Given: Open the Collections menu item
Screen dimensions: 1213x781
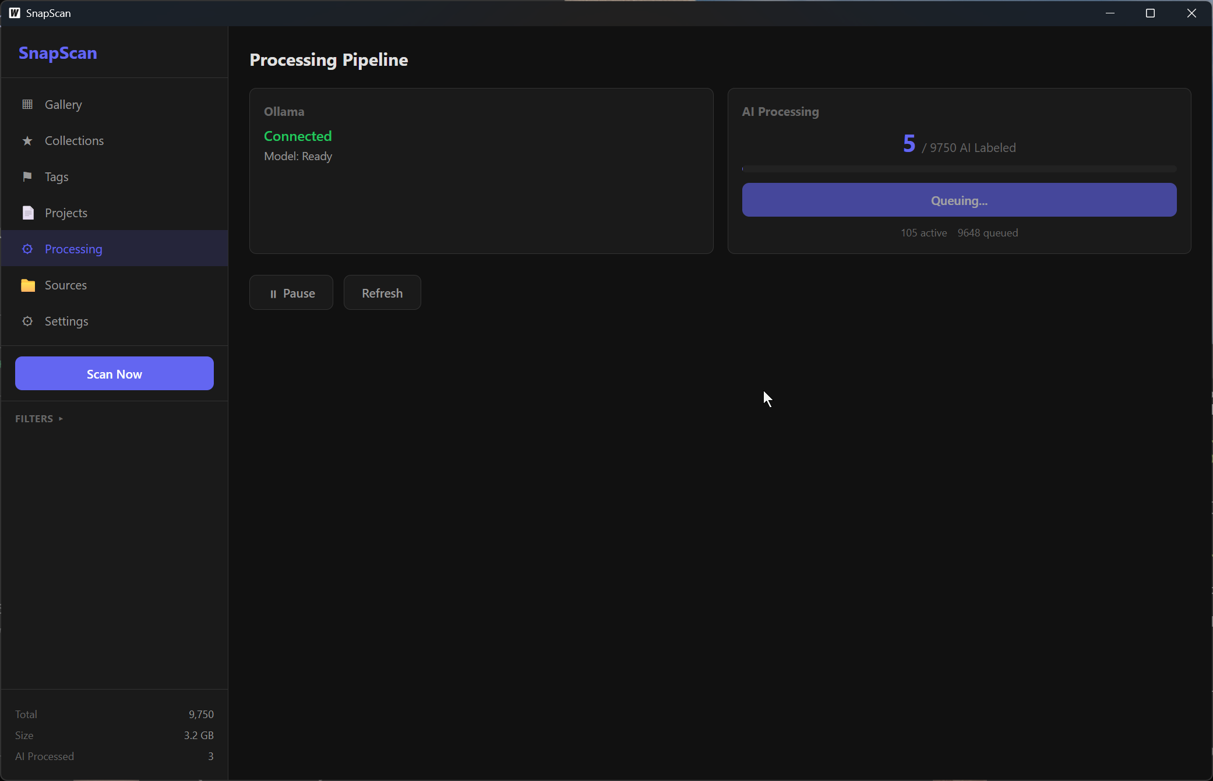Looking at the screenshot, I should 74,141.
